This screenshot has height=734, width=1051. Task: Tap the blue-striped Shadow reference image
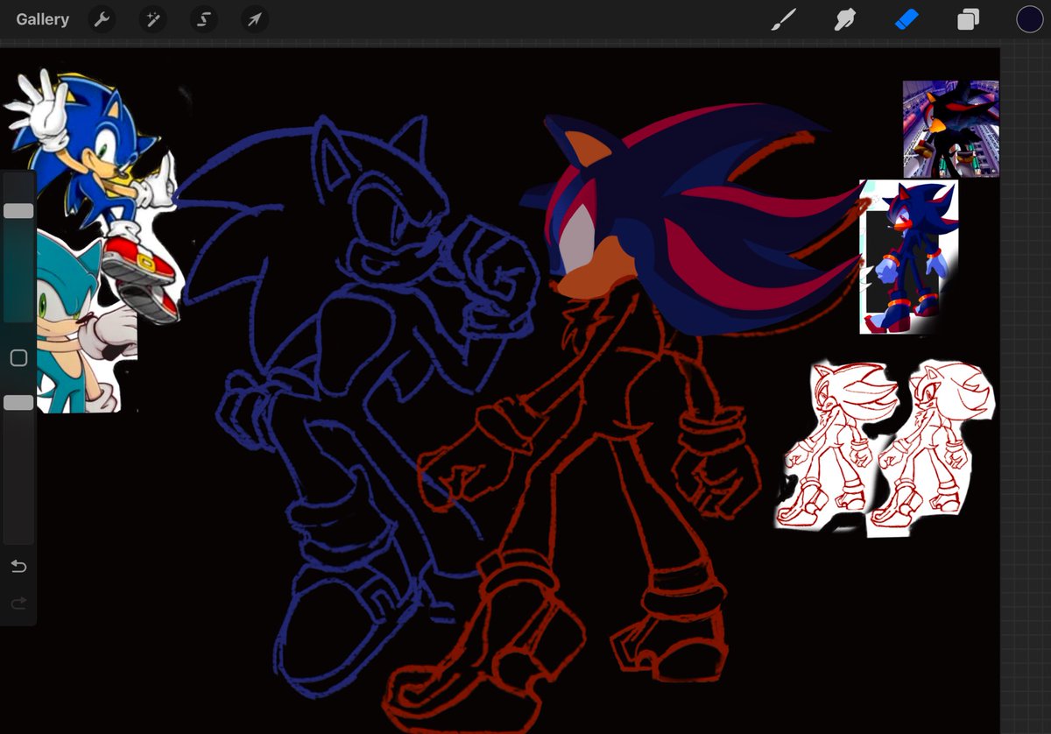click(x=909, y=257)
